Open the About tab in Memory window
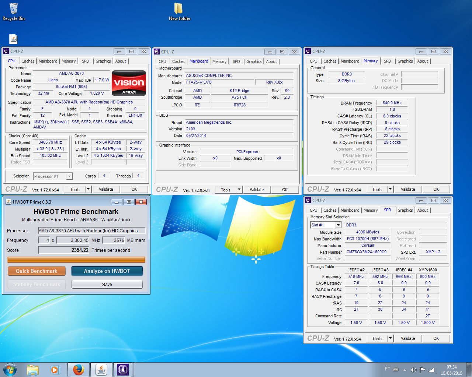The height and width of the screenshot is (377, 472). (x=423, y=61)
